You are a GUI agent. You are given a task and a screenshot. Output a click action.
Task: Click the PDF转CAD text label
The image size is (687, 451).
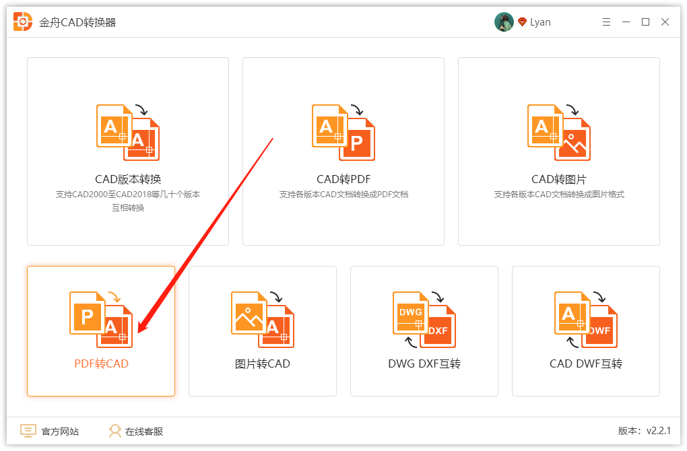(101, 364)
